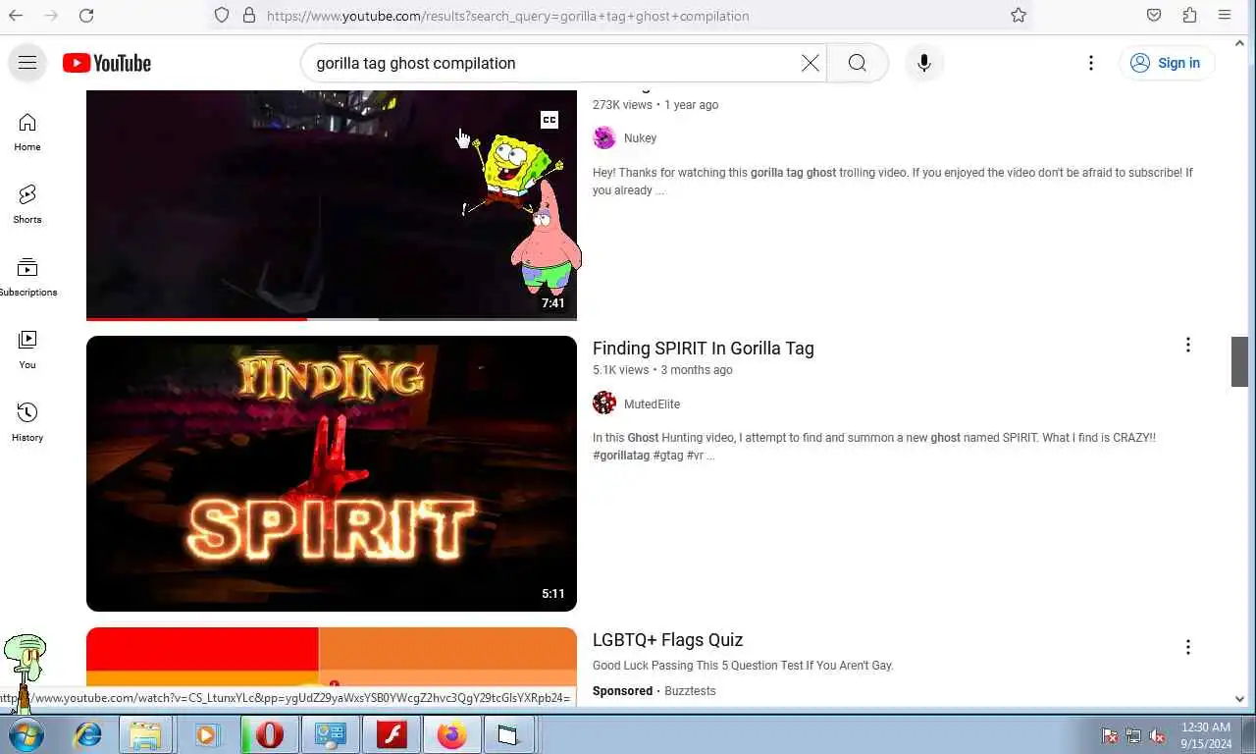Launch Internet Explorer from the taskbar
The image size is (1256, 754).
coord(88,734)
